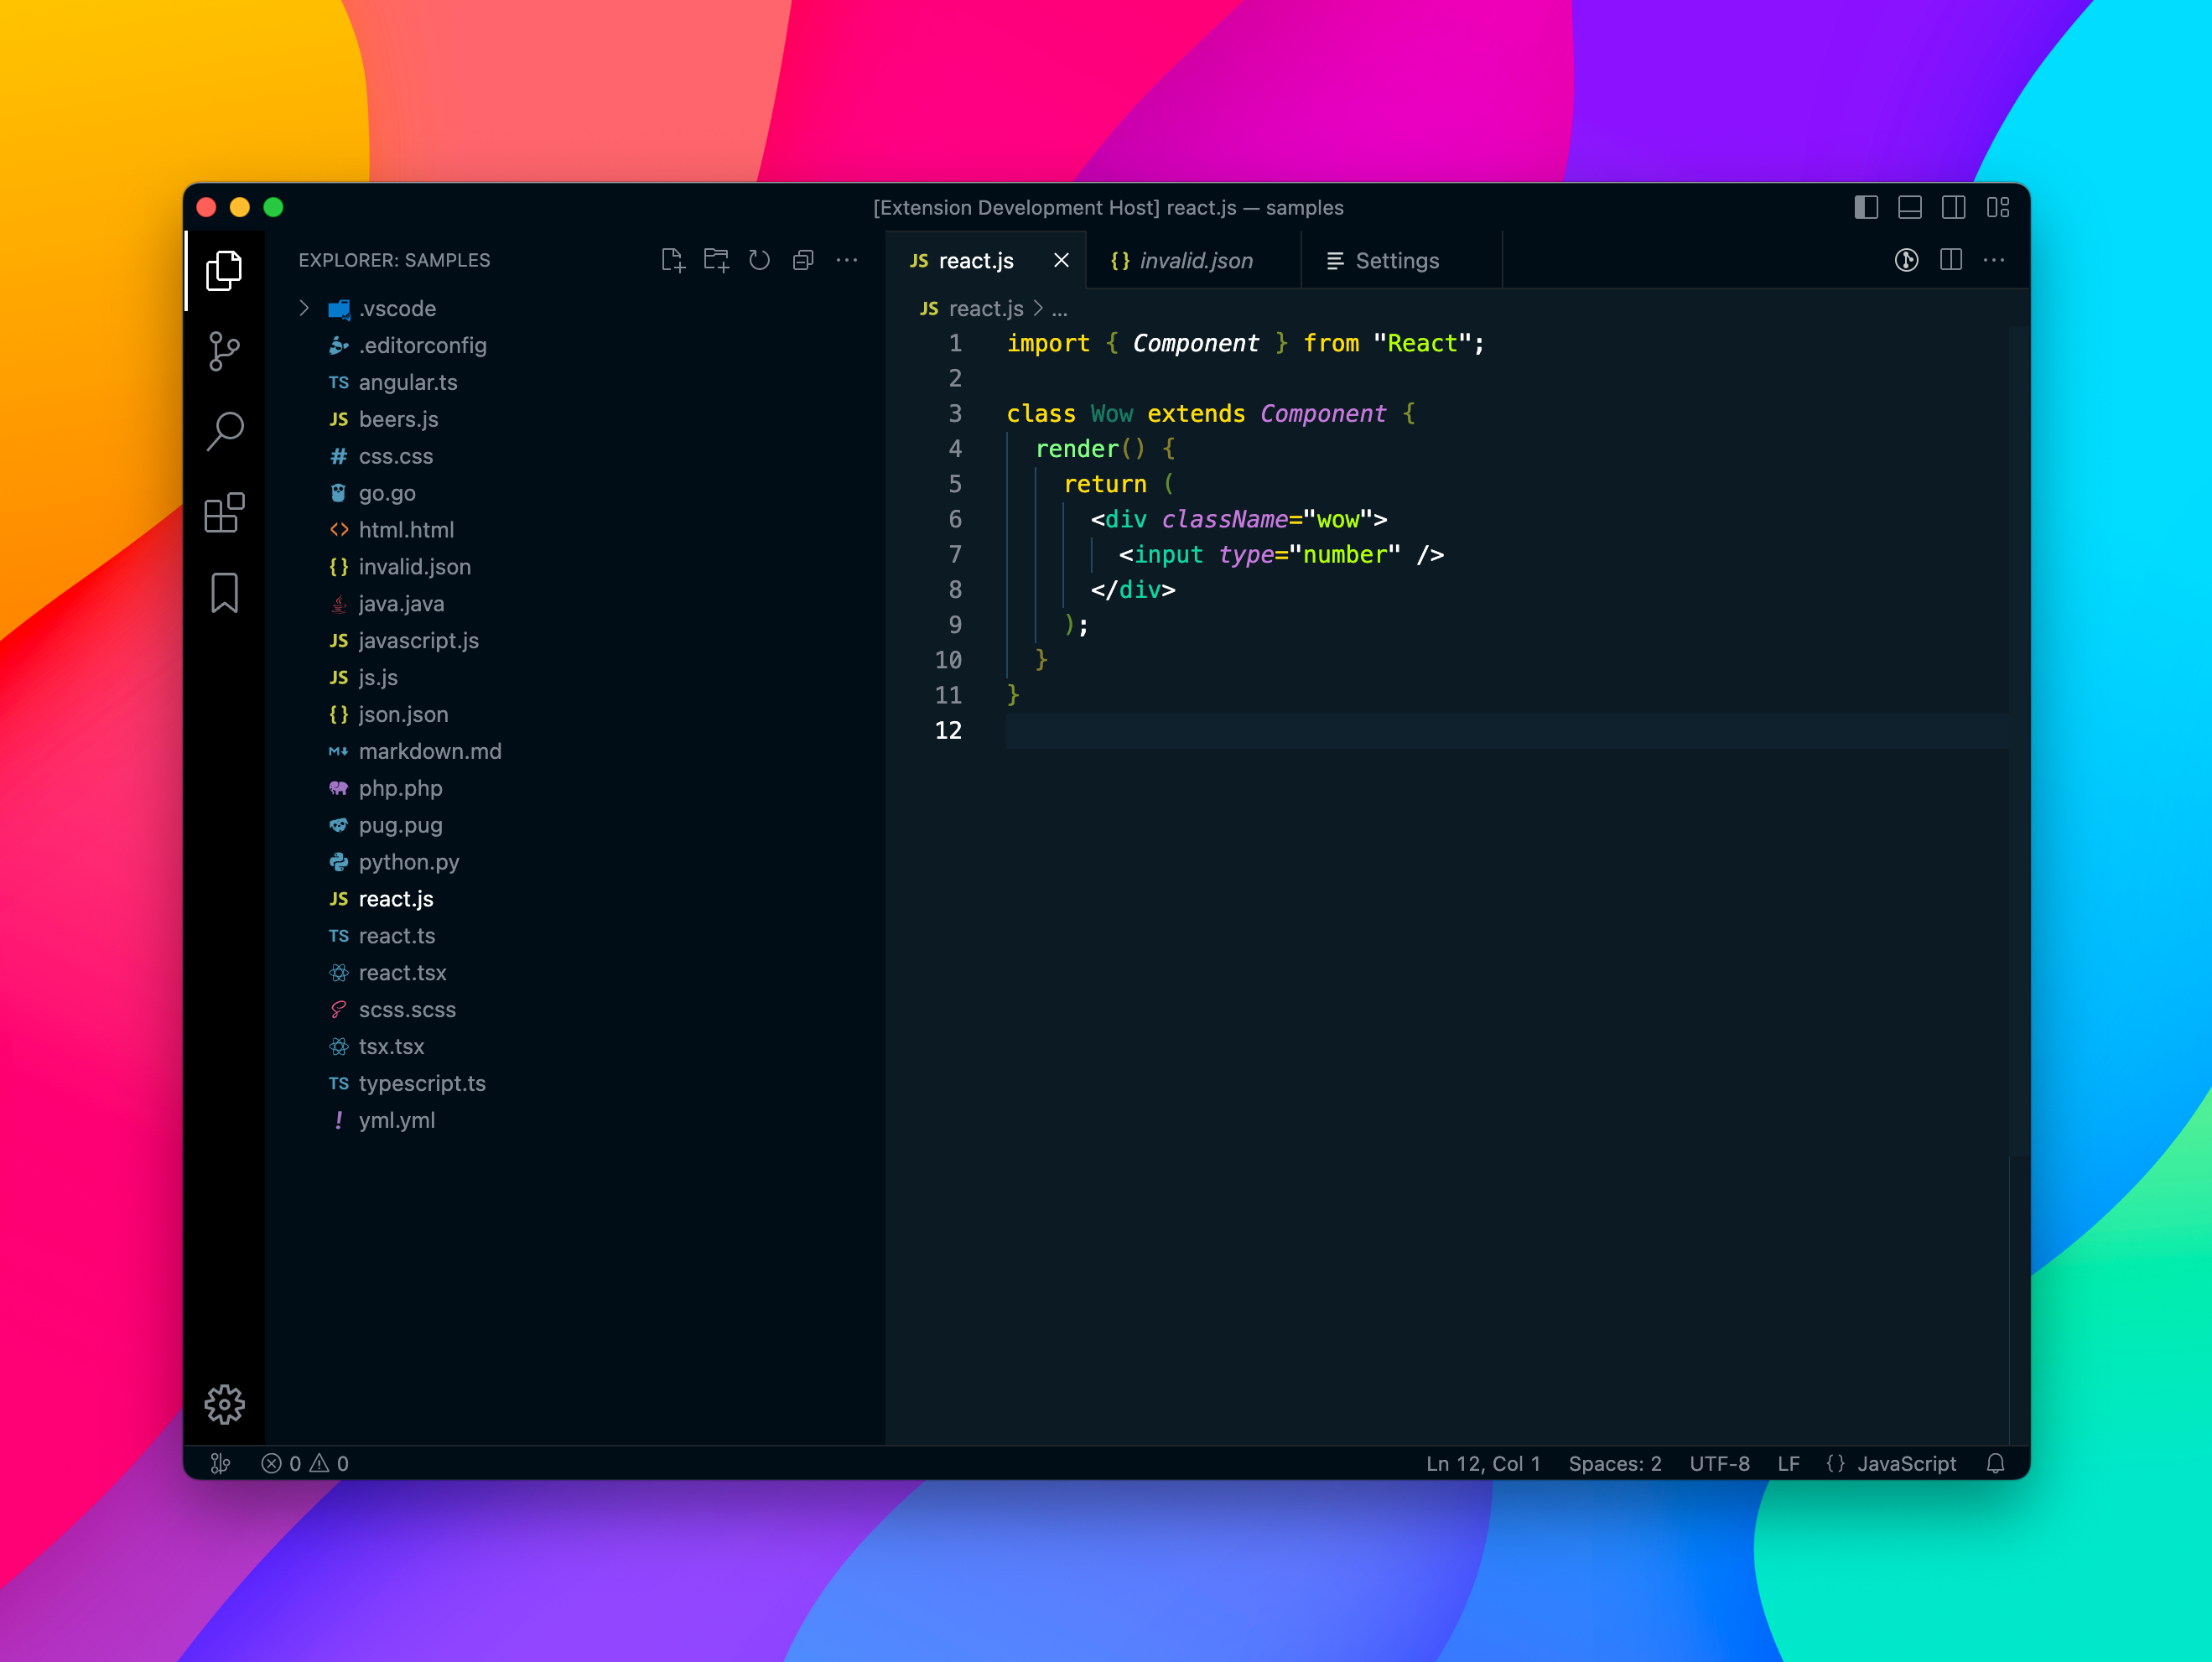This screenshot has height=1662, width=2212.
Task: Open the Source Control view
Action: coord(224,351)
